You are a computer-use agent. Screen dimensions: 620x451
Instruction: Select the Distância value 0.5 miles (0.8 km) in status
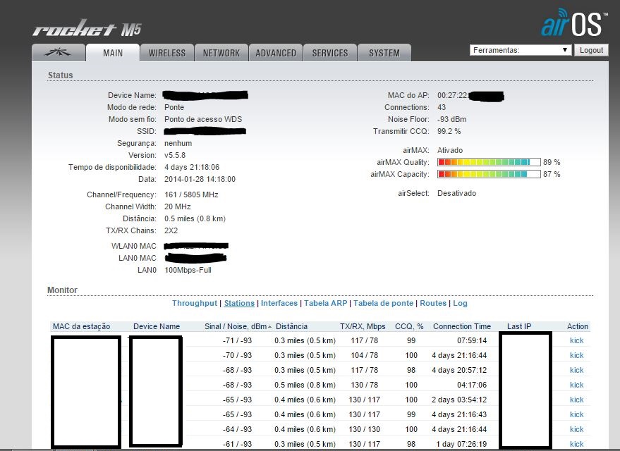point(195,218)
